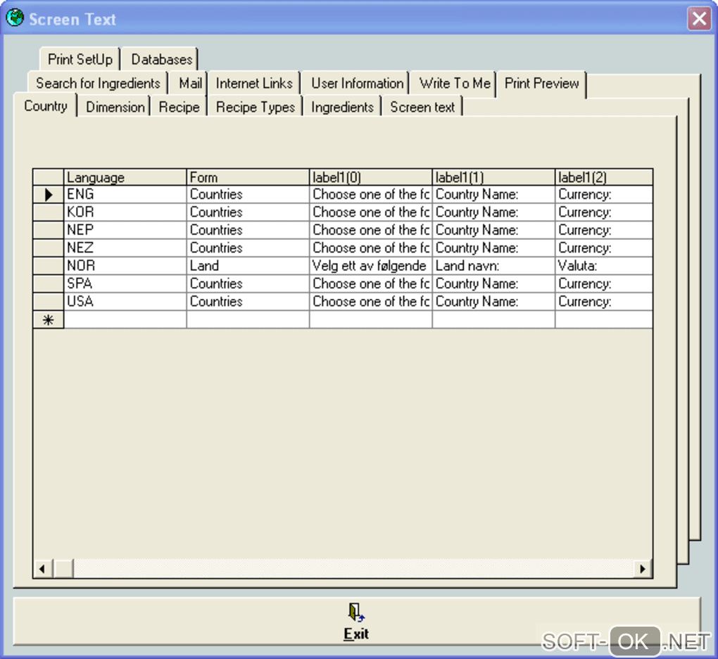The width and height of the screenshot is (718, 659).
Task: Switch to the Databases tab
Action: pos(161,59)
